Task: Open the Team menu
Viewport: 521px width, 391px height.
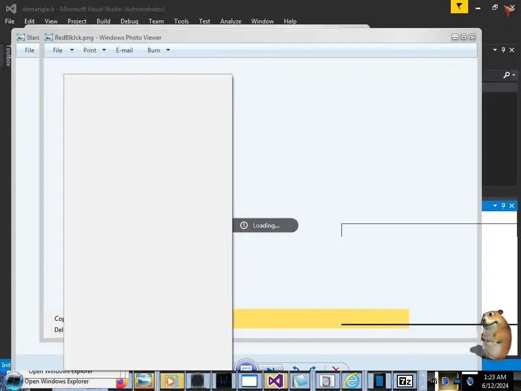Action: [156, 21]
